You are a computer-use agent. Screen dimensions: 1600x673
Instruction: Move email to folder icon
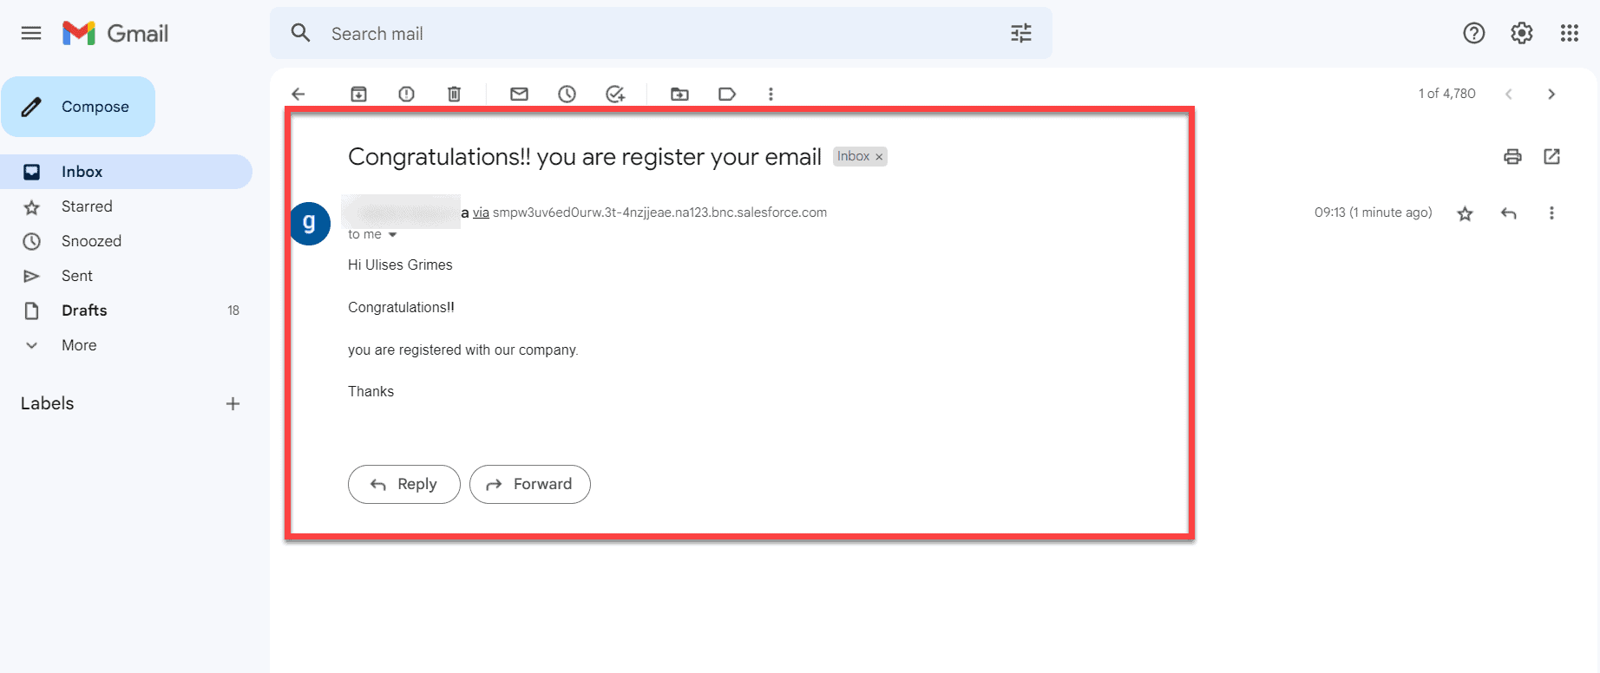click(x=680, y=94)
